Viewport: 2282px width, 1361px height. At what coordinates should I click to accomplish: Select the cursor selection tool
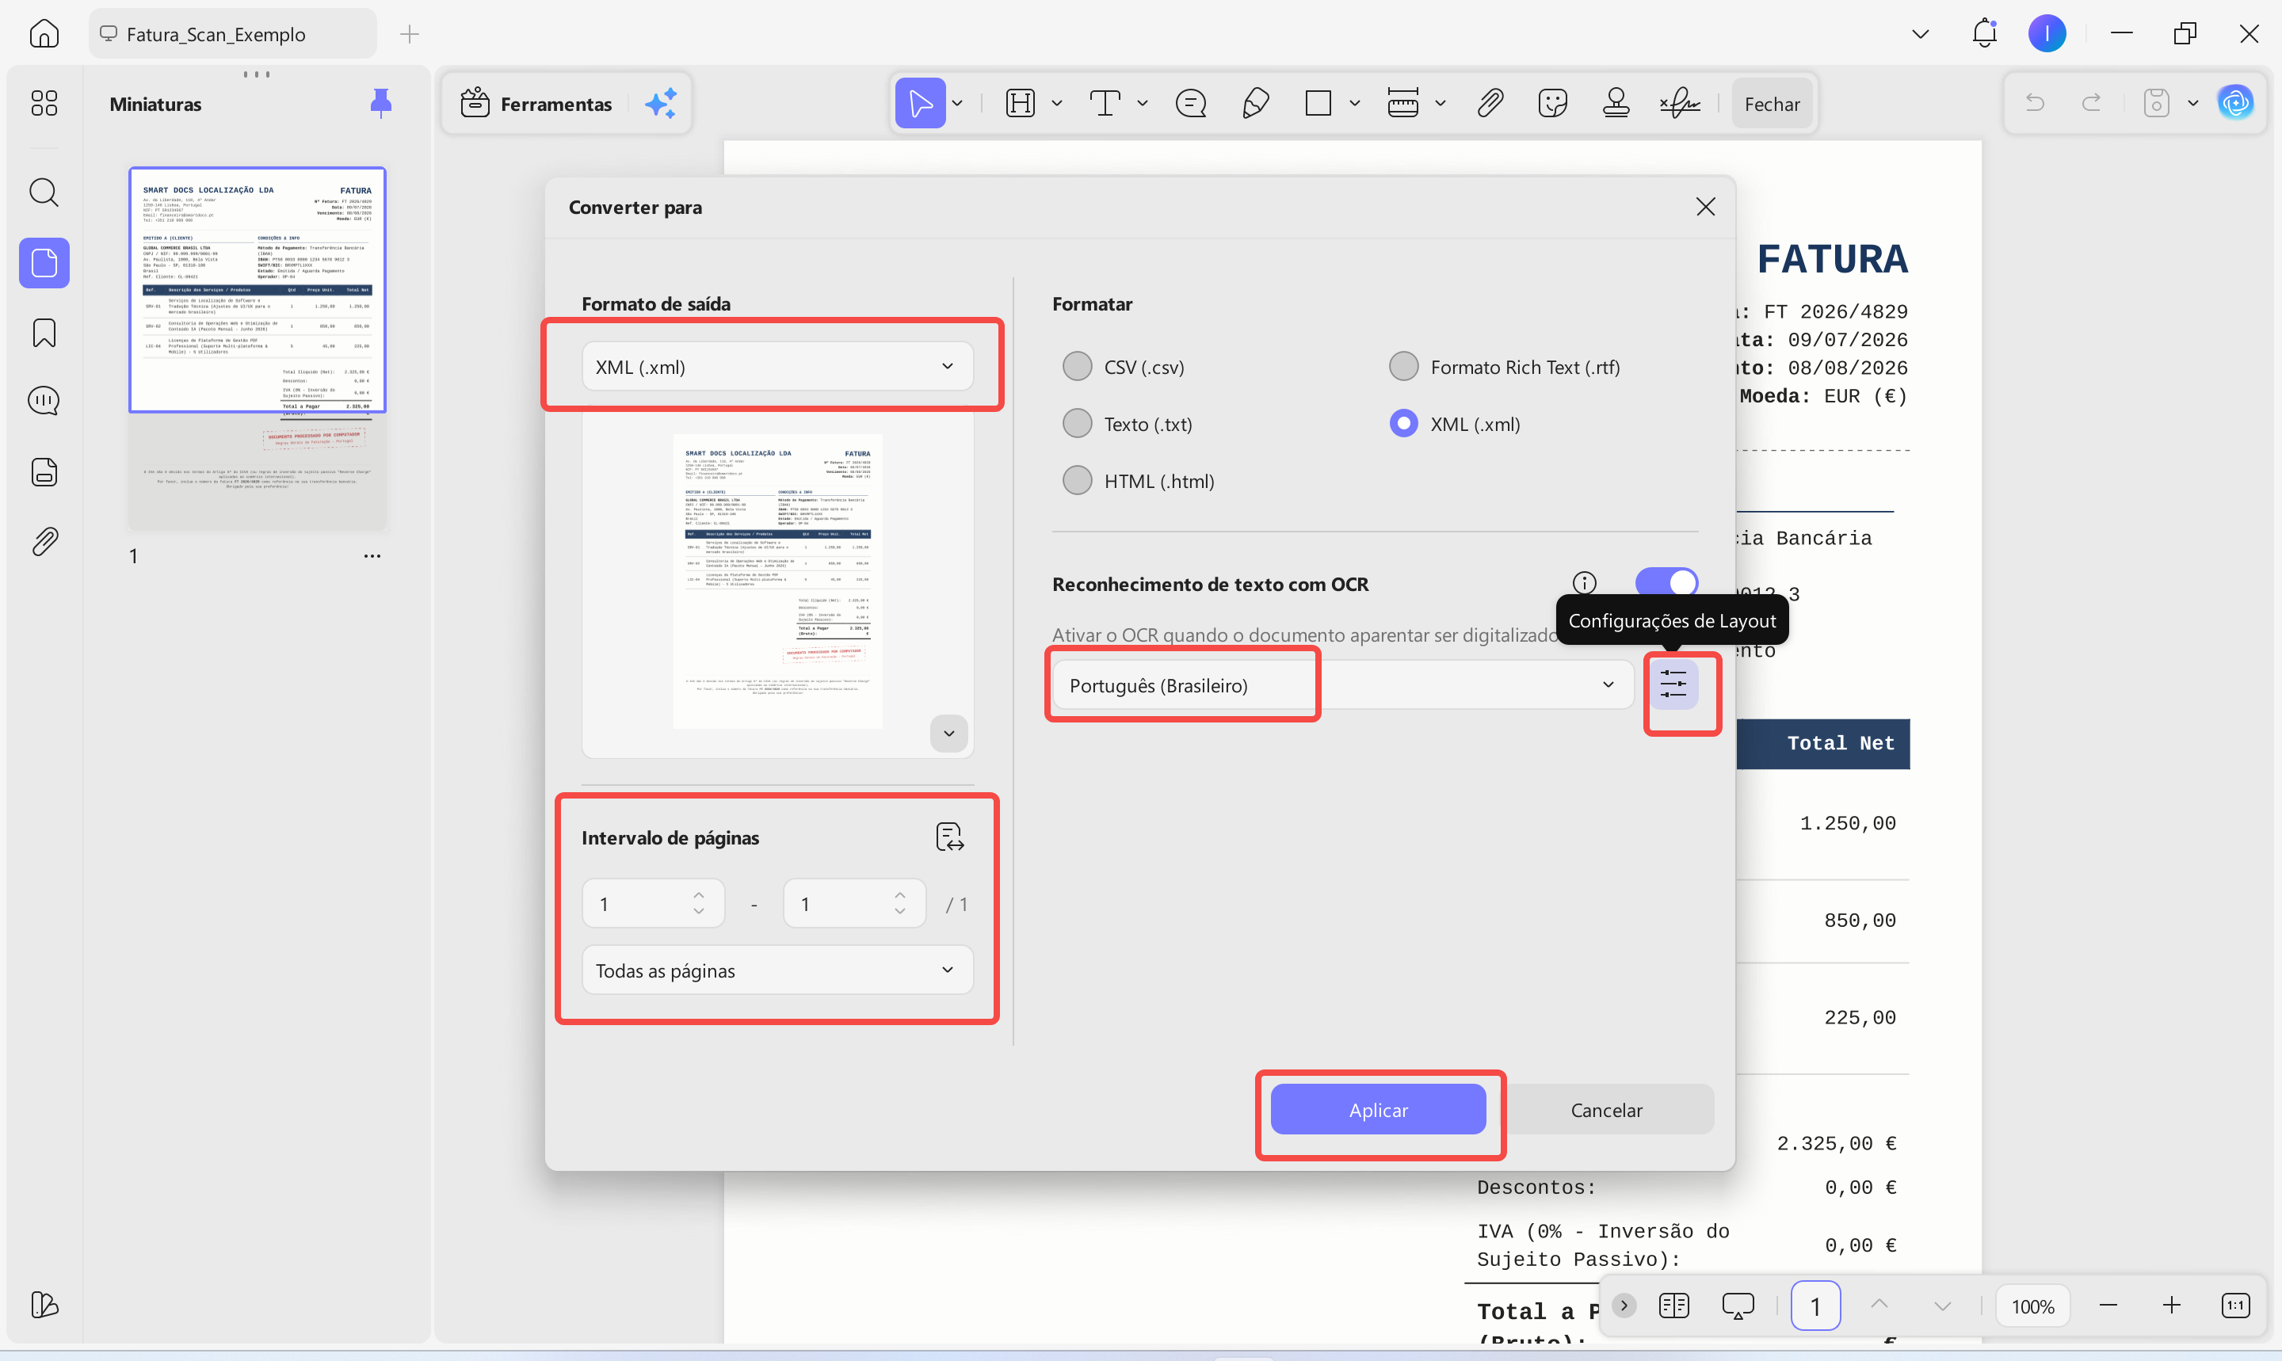[920, 103]
